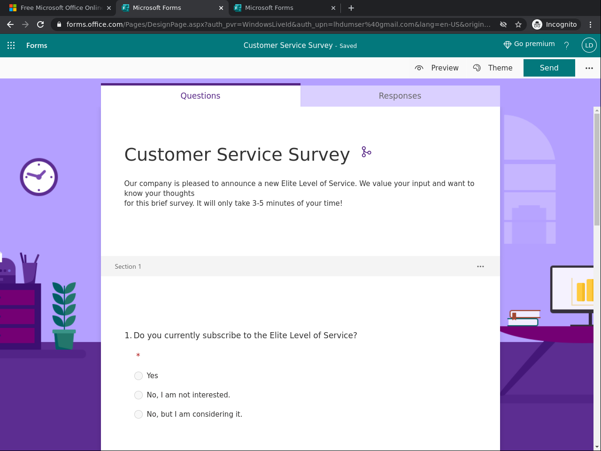The width and height of the screenshot is (601, 451).
Task: Go forward in browser history
Action: click(x=25, y=24)
